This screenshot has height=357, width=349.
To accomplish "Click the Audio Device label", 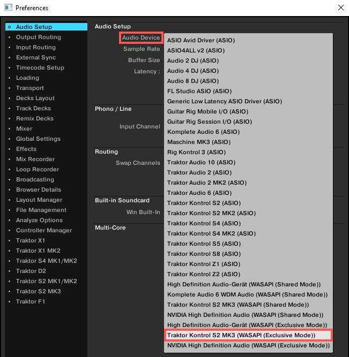I will tap(140, 38).
